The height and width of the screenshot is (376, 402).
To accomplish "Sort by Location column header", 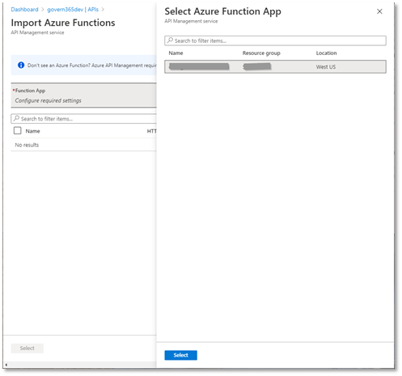I will coord(326,53).
